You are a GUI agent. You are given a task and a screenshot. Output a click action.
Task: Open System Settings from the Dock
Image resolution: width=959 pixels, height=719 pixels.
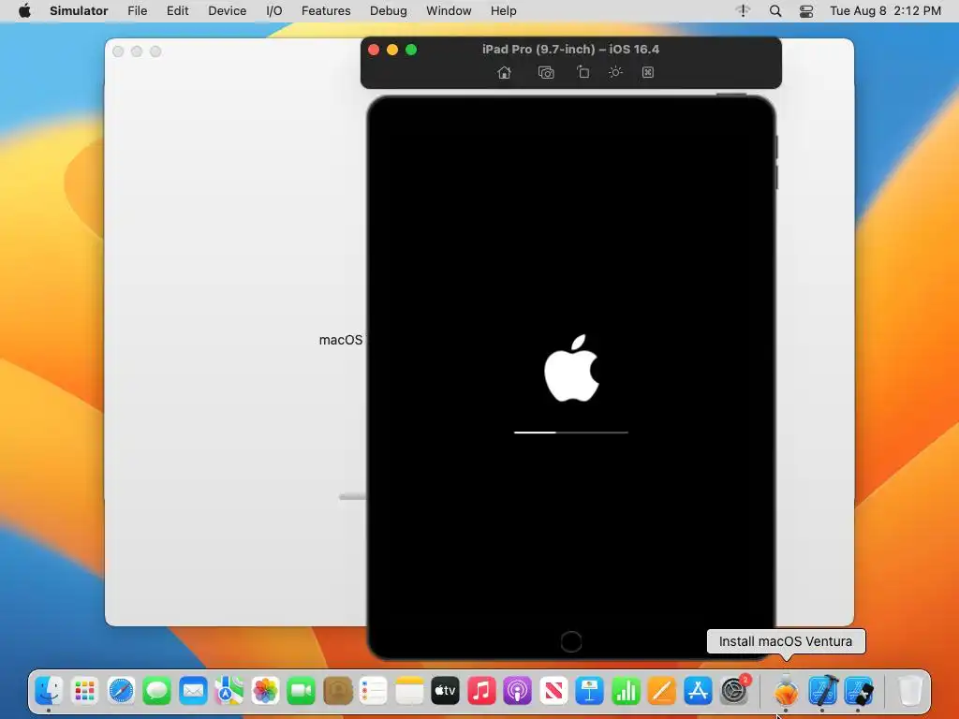point(734,691)
